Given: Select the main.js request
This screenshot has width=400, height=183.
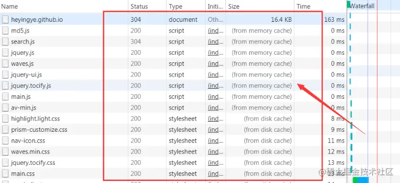Looking at the screenshot, I should pos(173,97).
